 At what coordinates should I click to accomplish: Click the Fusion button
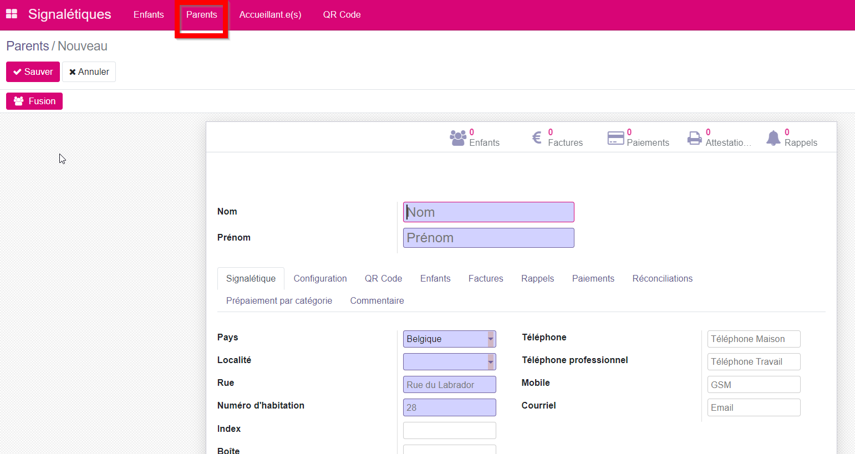(x=34, y=101)
